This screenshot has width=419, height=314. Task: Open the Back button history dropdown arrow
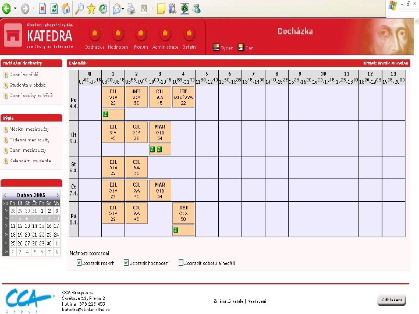point(15,9)
